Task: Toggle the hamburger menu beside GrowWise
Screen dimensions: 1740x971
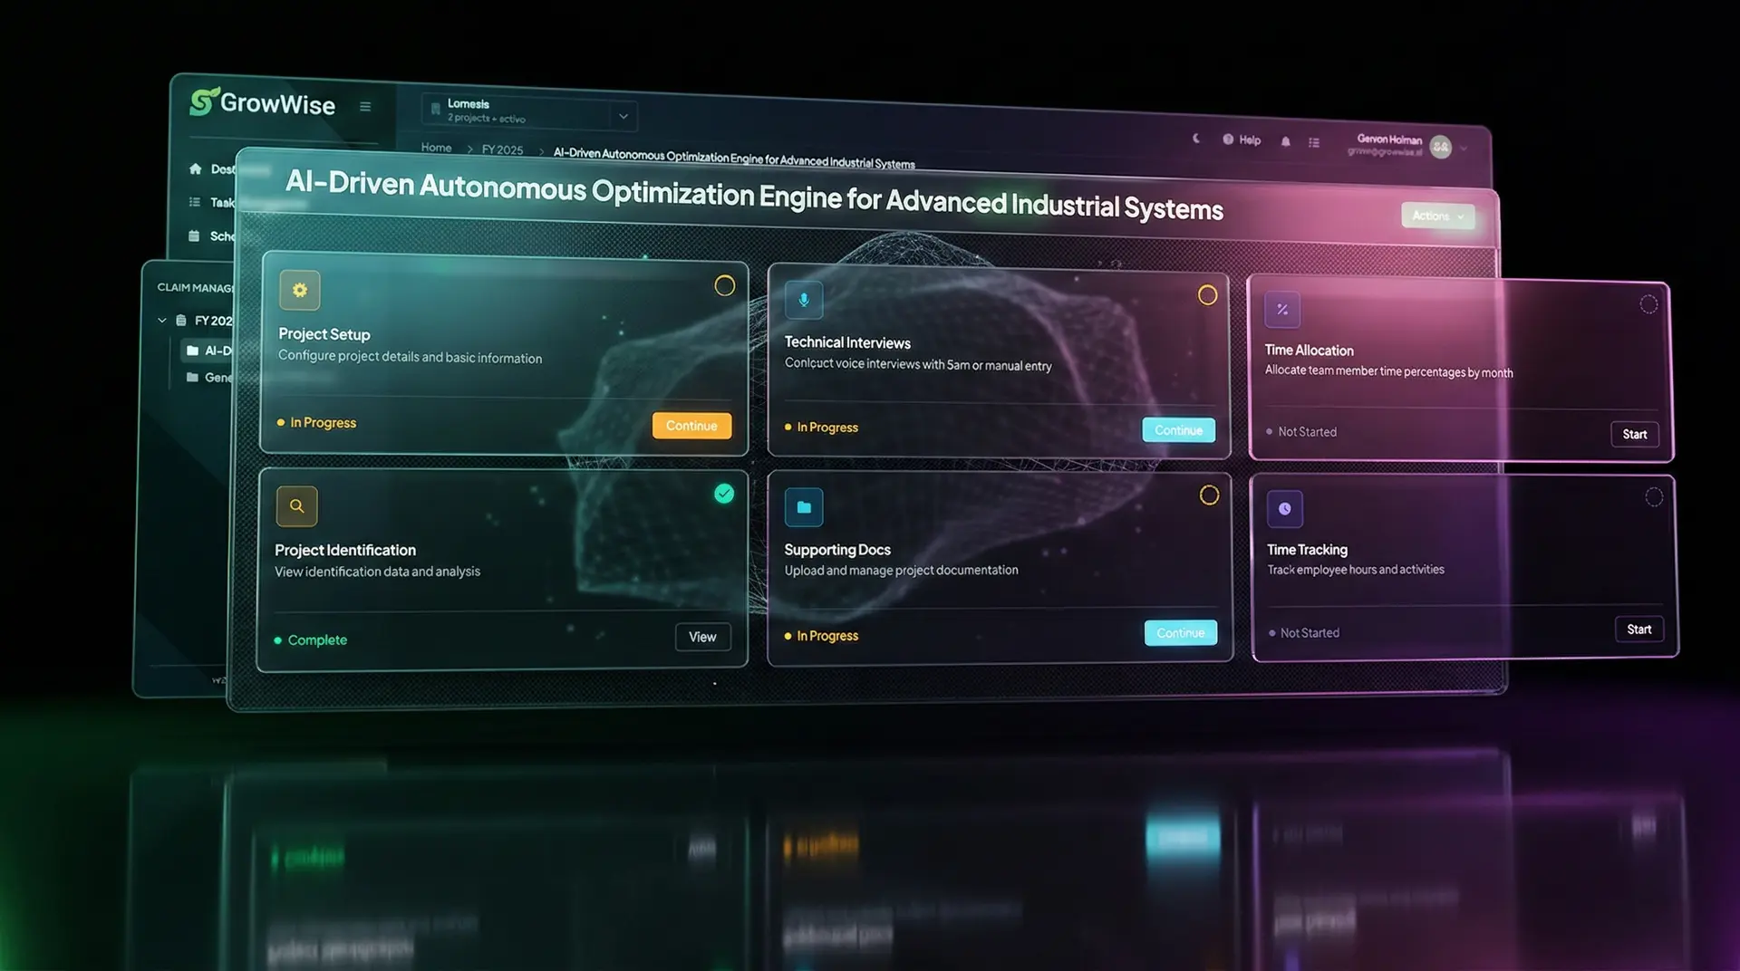Action: (365, 107)
